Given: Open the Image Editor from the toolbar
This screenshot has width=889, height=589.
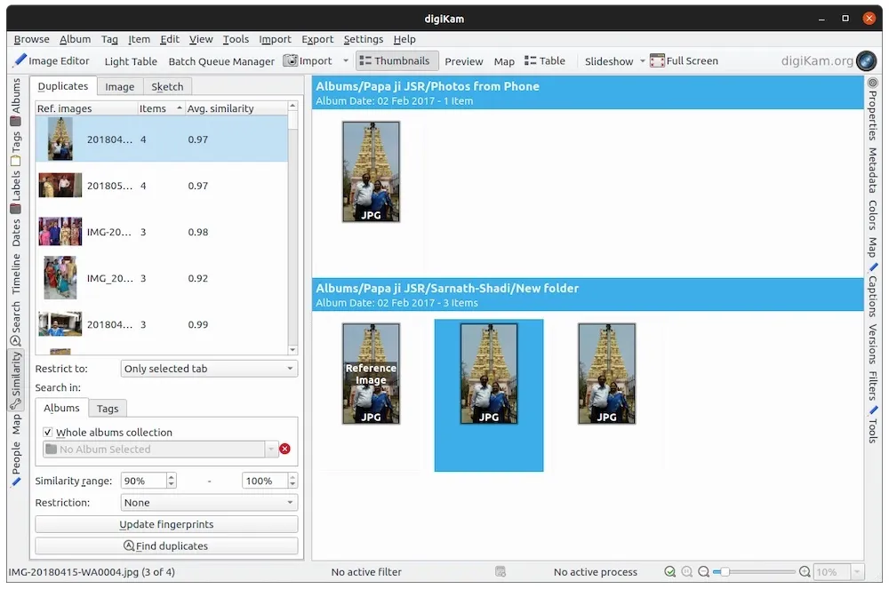Looking at the screenshot, I should [x=52, y=61].
